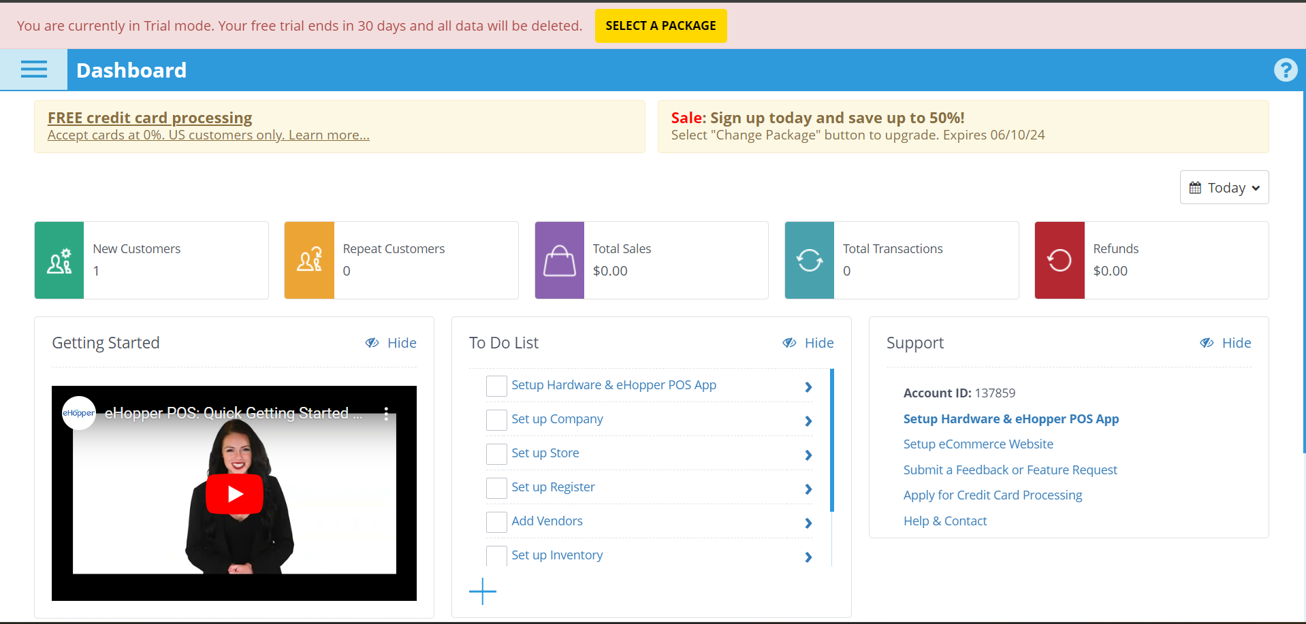
Task: Expand the Add Vendors chevron
Action: coord(808,523)
